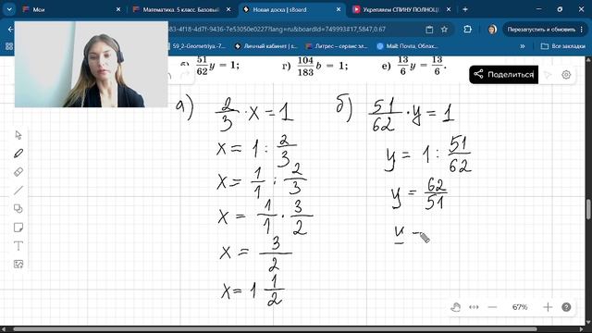Close the Укрепляем СПИНУ tab
Viewport: 592px width, 333px height.
point(449,9)
